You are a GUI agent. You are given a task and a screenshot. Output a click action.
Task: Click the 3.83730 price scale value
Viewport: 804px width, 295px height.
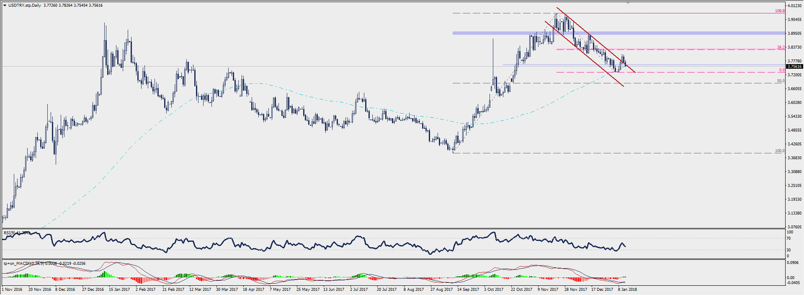point(794,47)
